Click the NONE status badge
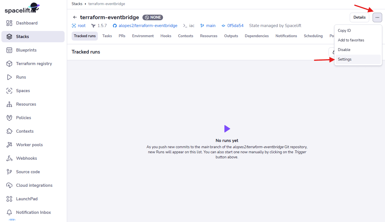 click(153, 17)
